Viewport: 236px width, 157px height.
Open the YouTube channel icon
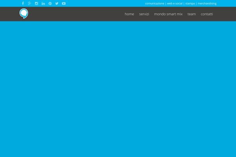click(64, 4)
